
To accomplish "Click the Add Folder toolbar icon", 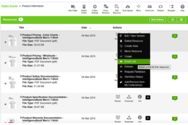I will point(73,7).
